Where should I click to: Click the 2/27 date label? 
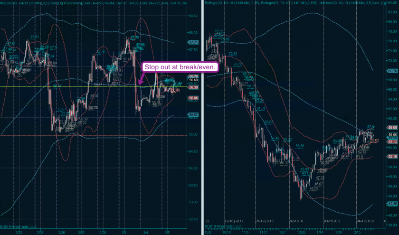[81, 232]
